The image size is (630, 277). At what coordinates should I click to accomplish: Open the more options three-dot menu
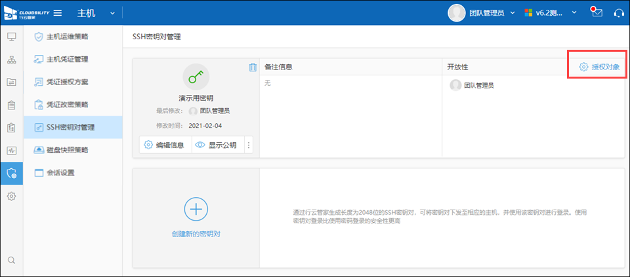point(249,145)
